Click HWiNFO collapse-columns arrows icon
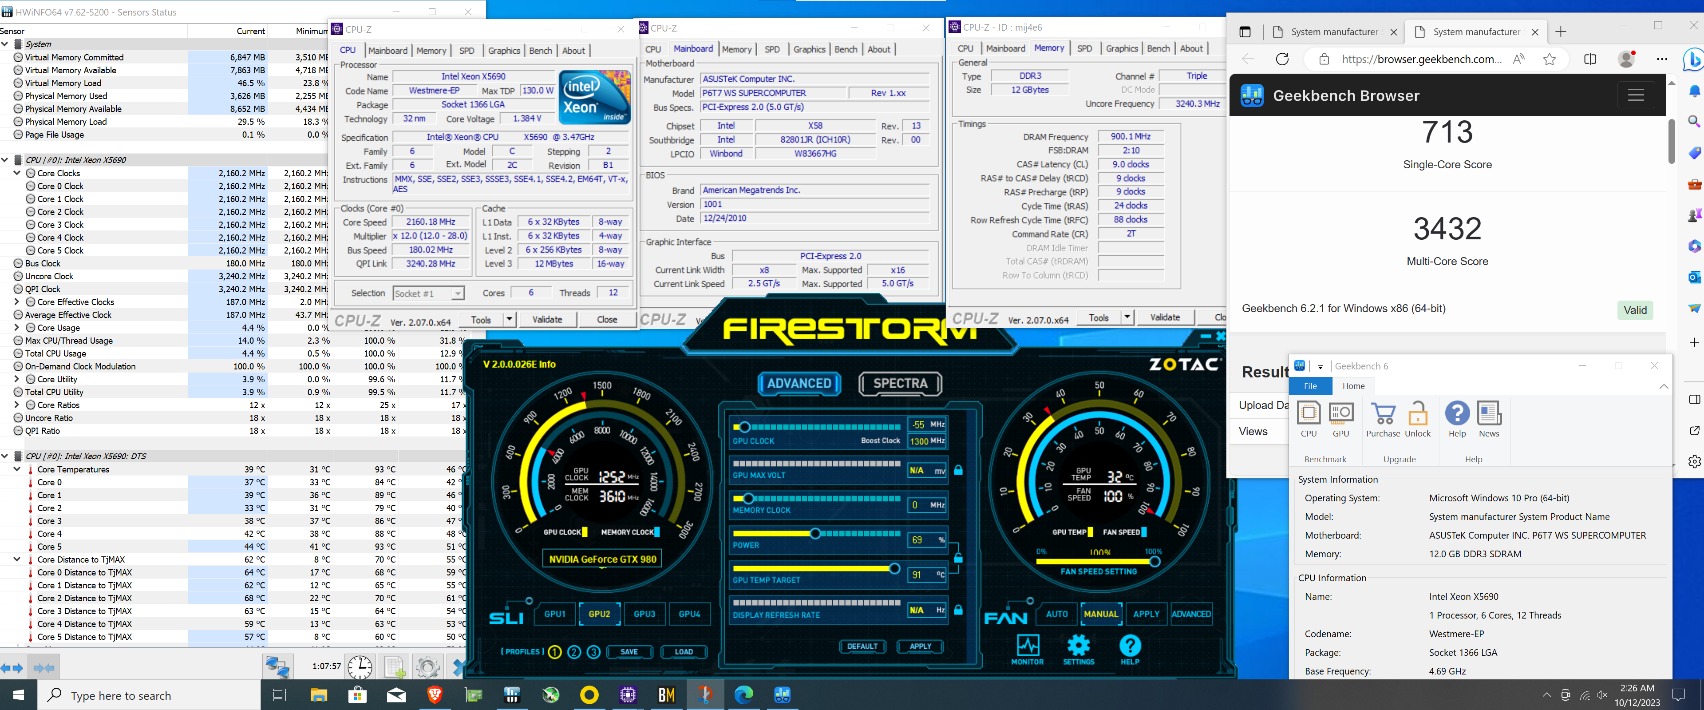The height and width of the screenshot is (710, 1704). [x=43, y=668]
